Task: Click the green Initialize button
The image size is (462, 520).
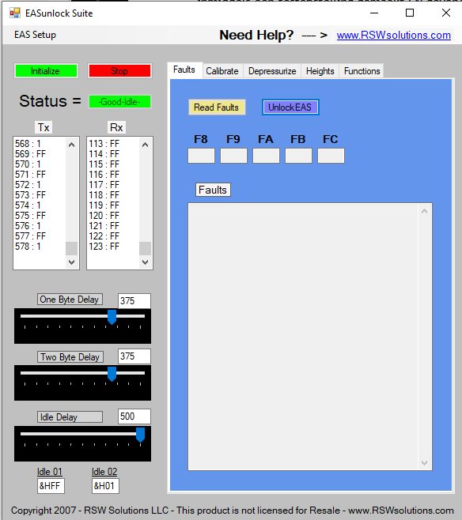Action: coord(46,71)
